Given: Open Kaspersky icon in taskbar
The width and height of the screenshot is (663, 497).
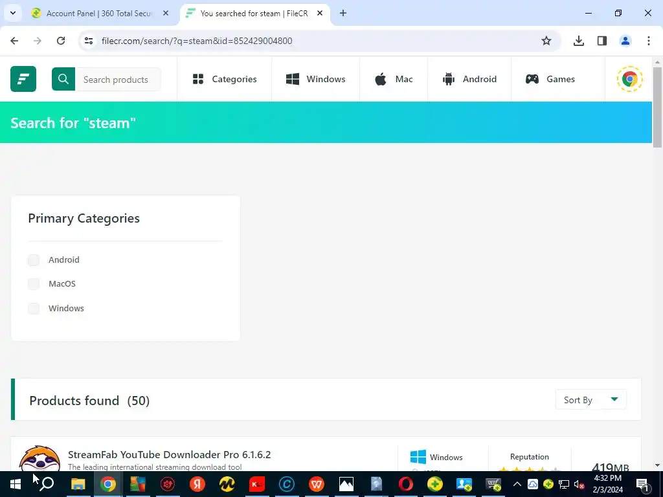Looking at the screenshot, I should [256, 484].
